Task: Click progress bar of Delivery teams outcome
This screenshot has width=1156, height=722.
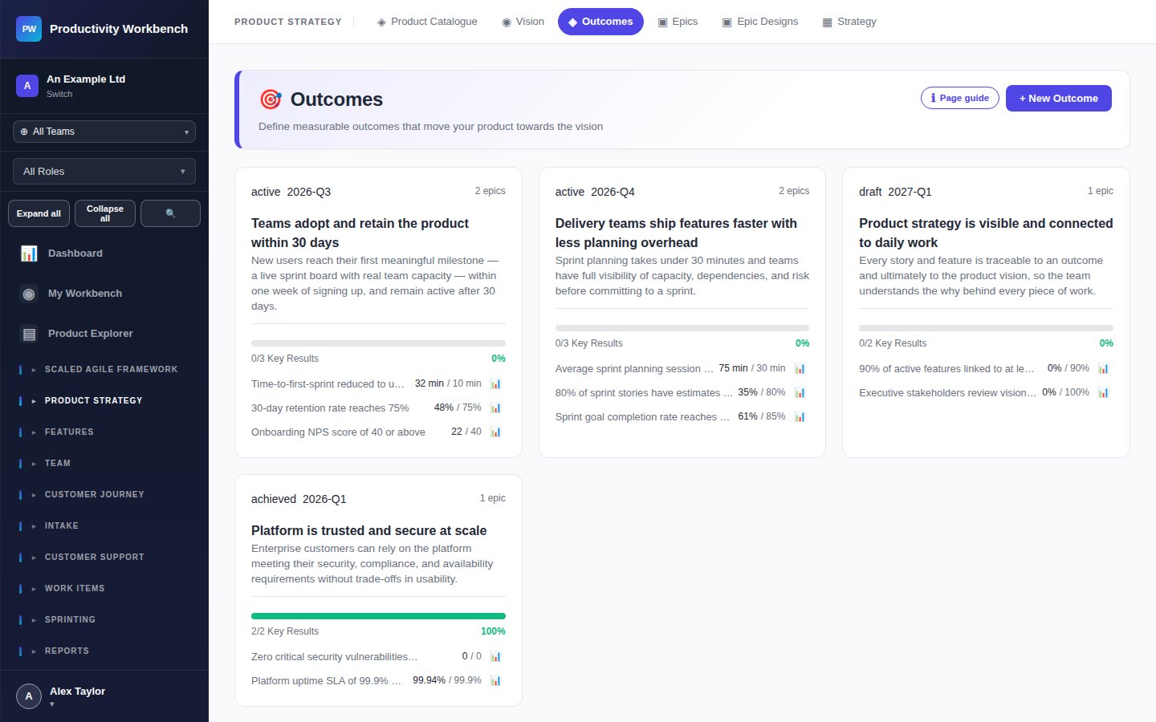Action: point(682,328)
